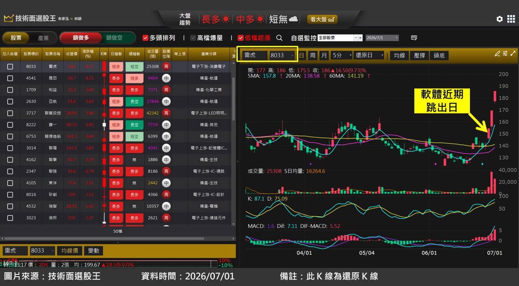This screenshot has height=286, width=519.
Task: Select the 周 weekly period tab
Action: (x=313, y=55)
